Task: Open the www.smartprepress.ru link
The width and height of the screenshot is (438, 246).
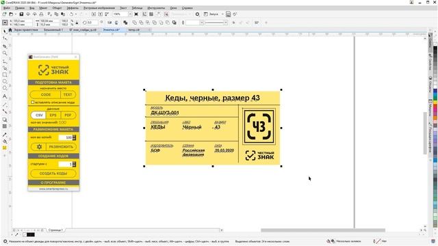Action: point(53,189)
